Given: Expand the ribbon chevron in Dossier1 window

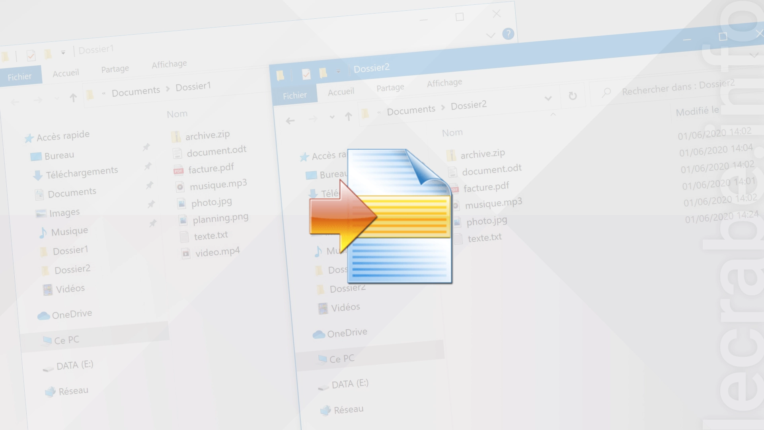Looking at the screenshot, I should (x=491, y=35).
